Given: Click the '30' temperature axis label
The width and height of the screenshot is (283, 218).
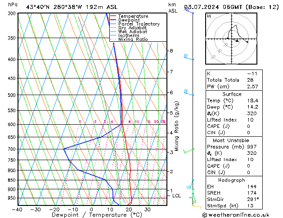Looking at the screenshot, I should (x=148, y=210).
